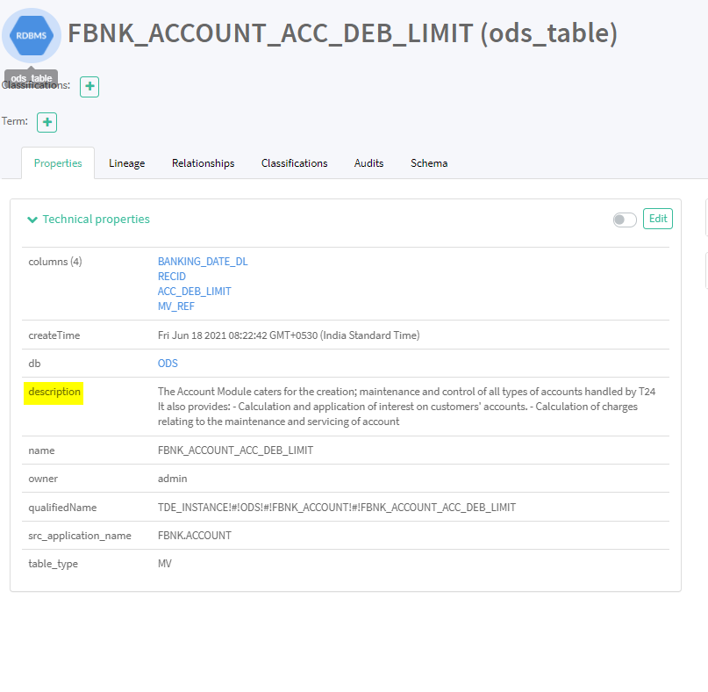Follow the ACC_DEB_LIMIT column link

point(195,292)
